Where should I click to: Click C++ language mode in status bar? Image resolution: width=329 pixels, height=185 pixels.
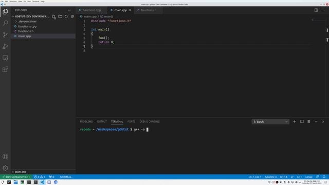click(x=299, y=177)
